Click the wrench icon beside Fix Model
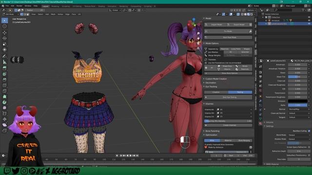The width and height of the screenshot is (312, 175). pyautogui.click(x=251, y=31)
